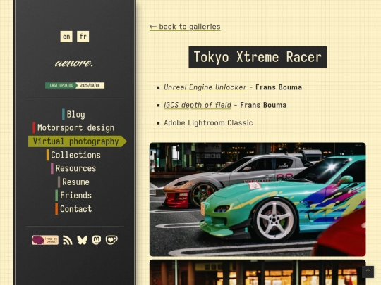Click the purple cohost badge

coord(45,240)
